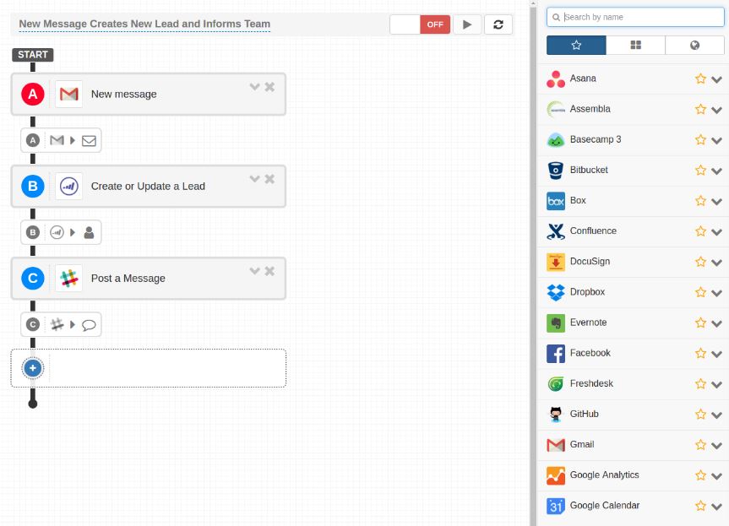Delete the Create or Update a Lead step

click(x=269, y=179)
